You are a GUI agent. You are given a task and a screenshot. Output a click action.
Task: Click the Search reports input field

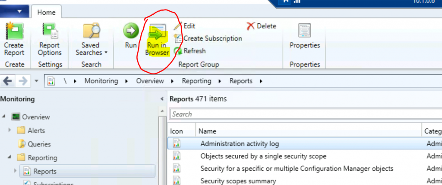tap(306, 114)
